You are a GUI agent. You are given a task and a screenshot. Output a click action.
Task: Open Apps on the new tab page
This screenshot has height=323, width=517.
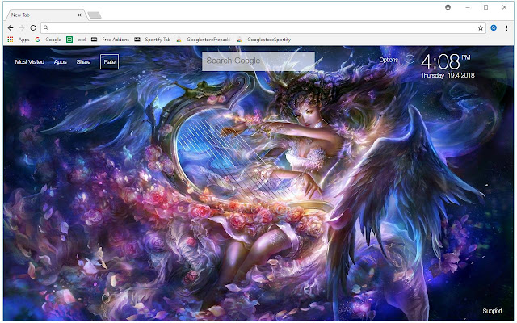tap(61, 62)
